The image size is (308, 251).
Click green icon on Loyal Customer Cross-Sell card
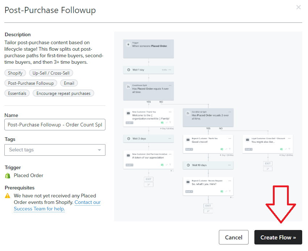click(281, 149)
